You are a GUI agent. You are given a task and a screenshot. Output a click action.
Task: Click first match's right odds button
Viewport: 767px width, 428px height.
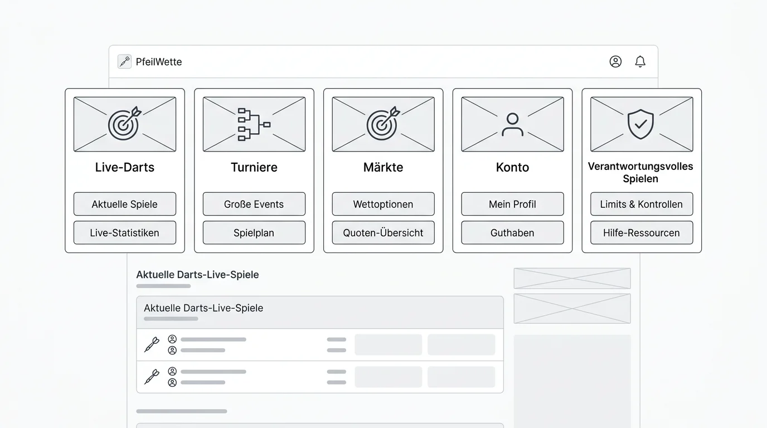tap(462, 344)
